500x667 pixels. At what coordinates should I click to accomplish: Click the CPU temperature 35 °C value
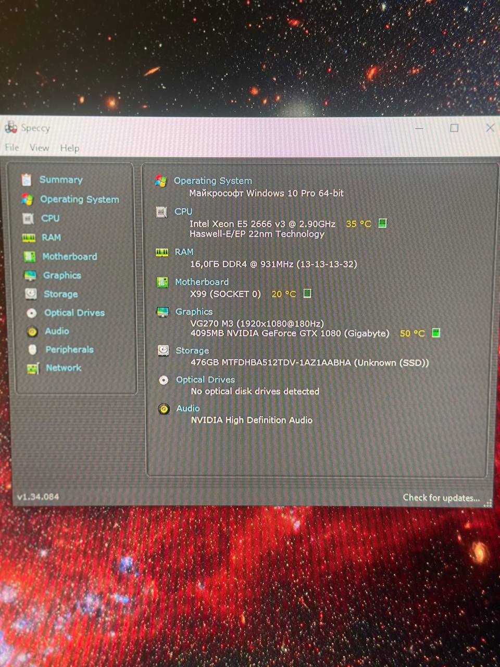click(358, 224)
